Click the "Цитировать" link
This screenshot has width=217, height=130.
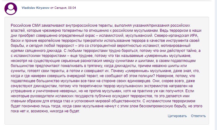(x=177, y=116)
